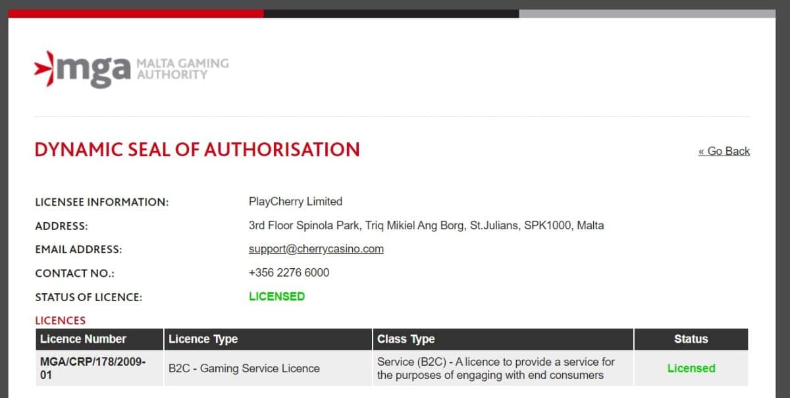Image resolution: width=790 pixels, height=398 pixels.
Task: Click the PlayCherry Limited licensee name
Action: coord(296,202)
